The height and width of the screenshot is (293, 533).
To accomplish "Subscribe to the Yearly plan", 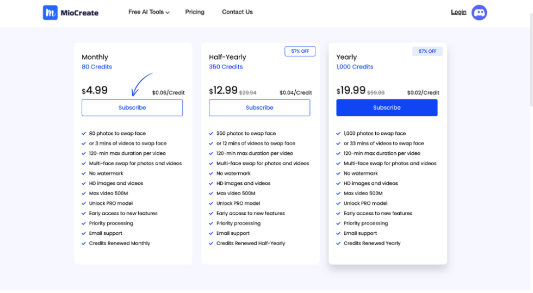I will (387, 108).
